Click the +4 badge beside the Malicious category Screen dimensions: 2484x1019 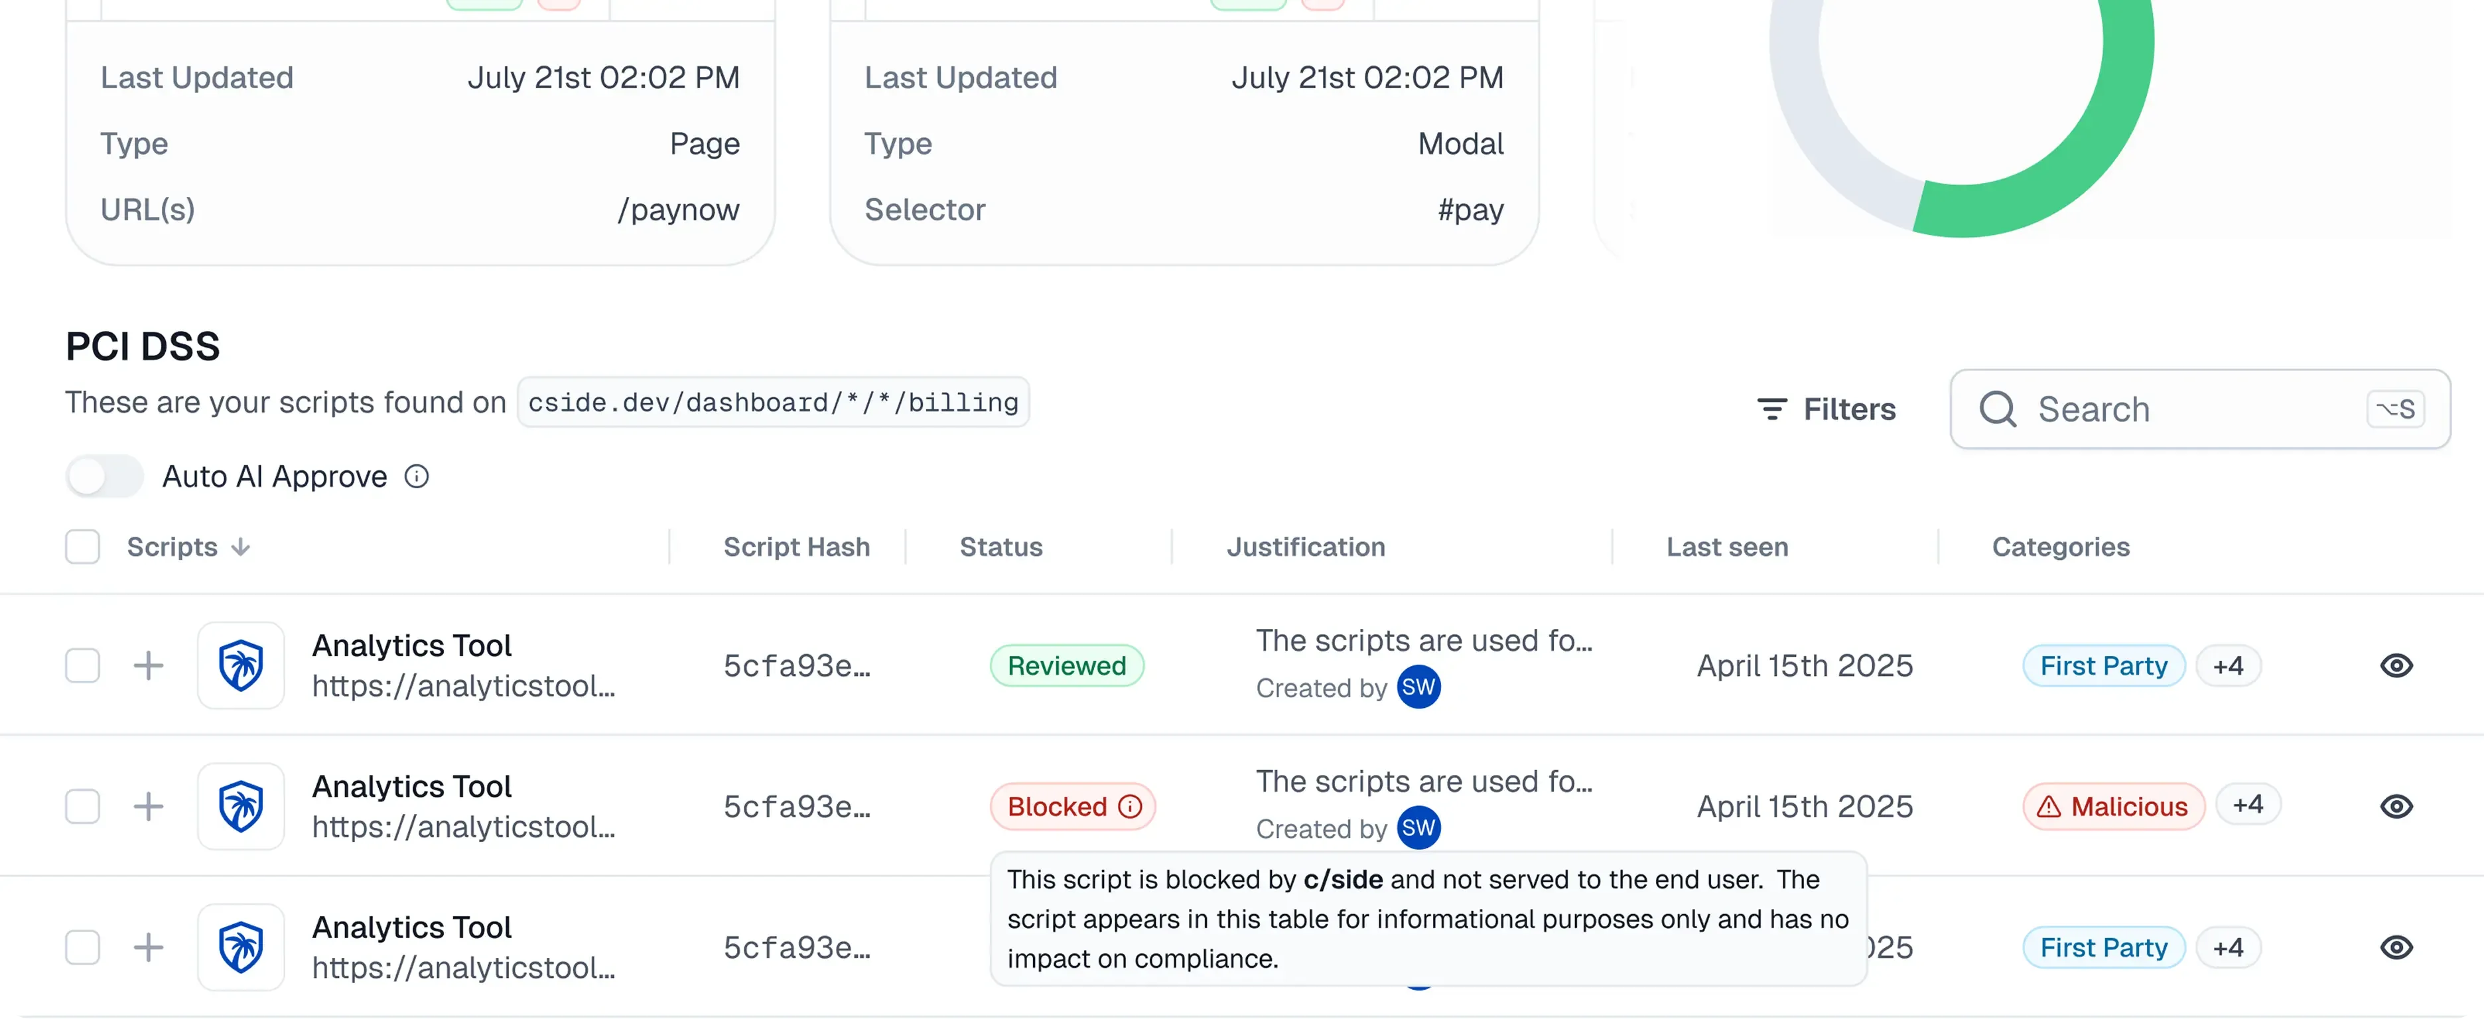(x=2246, y=804)
